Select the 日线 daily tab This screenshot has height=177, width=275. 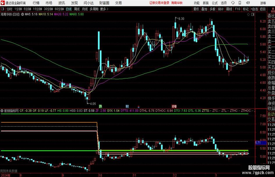(69, 9)
